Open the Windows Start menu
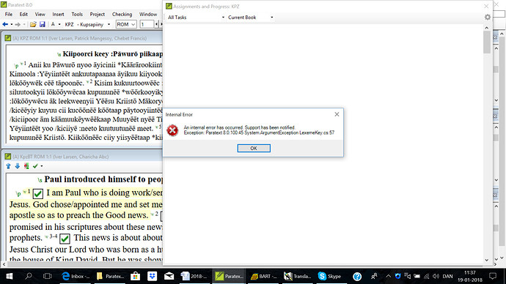Viewport: 506px width, 284px height. tap(9, 276)
